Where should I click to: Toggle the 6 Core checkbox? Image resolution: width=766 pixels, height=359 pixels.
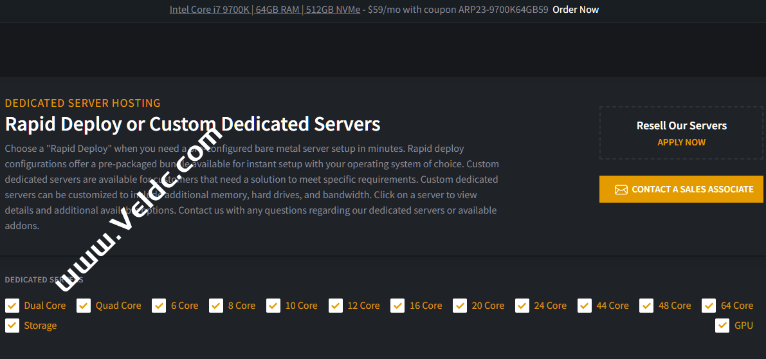click(159, 306)
